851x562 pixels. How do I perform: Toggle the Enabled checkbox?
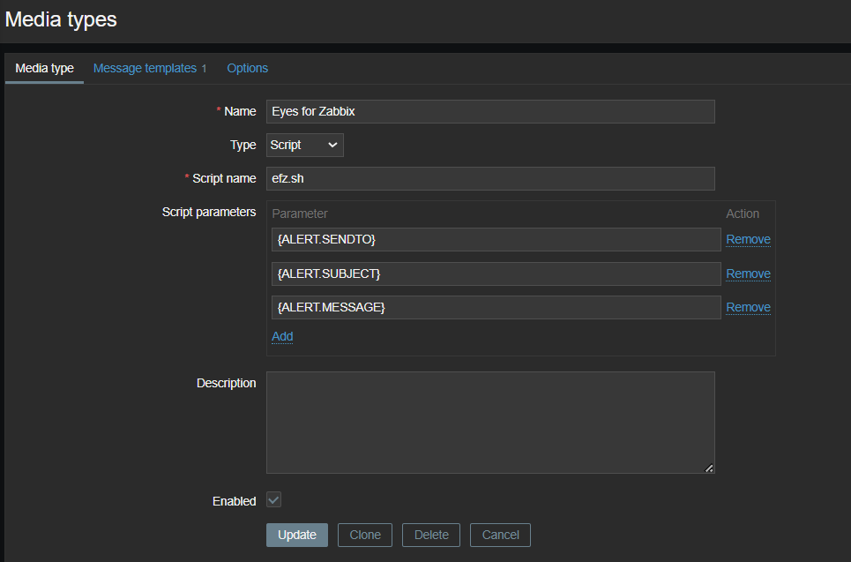[x=274, y=500]
